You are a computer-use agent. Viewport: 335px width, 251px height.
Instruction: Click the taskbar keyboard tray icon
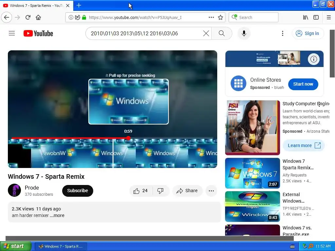point(292,246)
